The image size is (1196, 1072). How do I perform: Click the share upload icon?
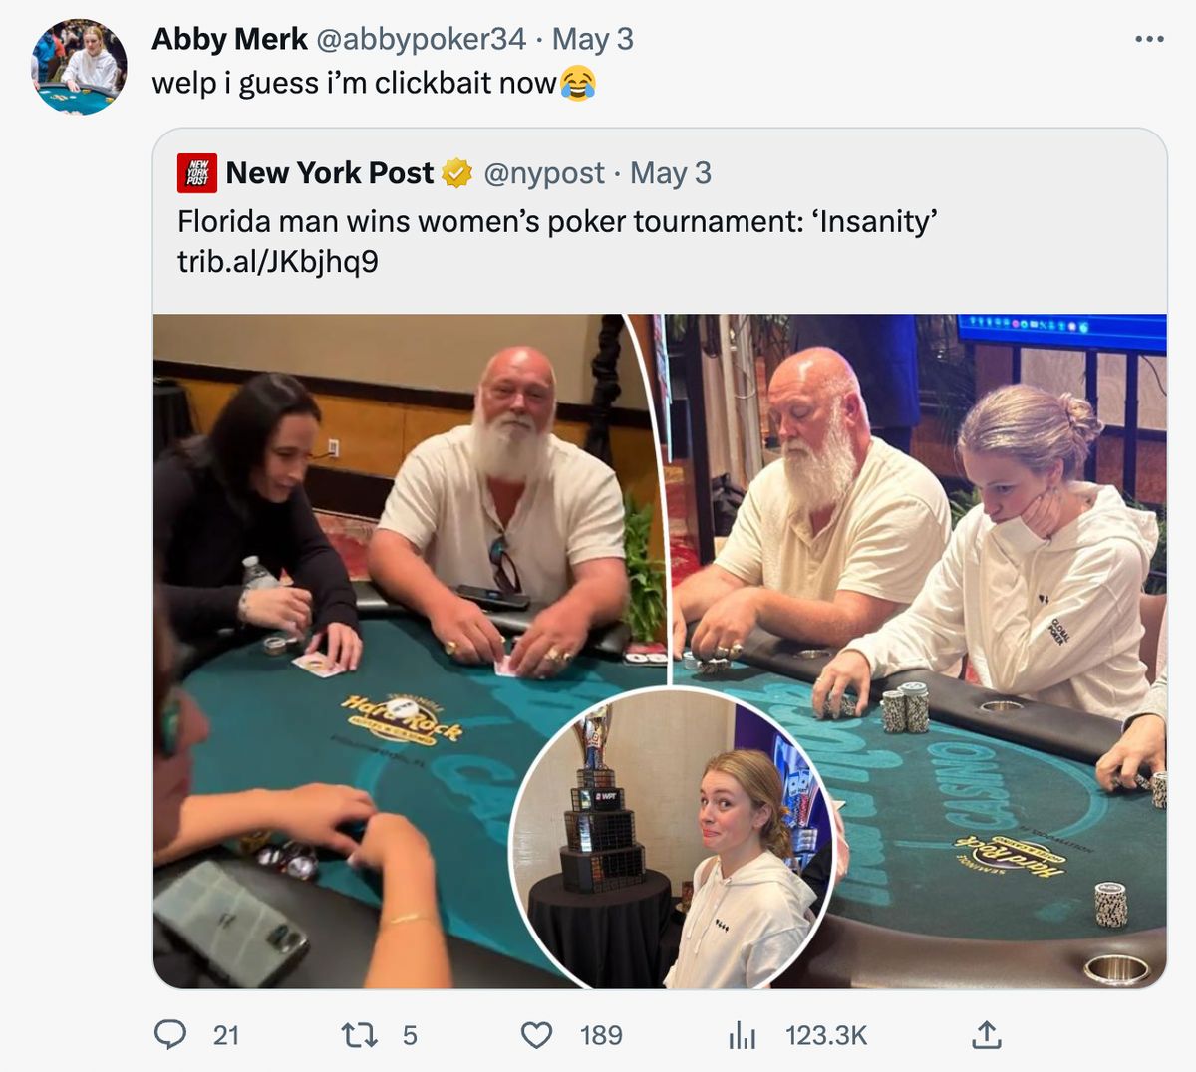pyautogui.click(x=986, y=1034)
